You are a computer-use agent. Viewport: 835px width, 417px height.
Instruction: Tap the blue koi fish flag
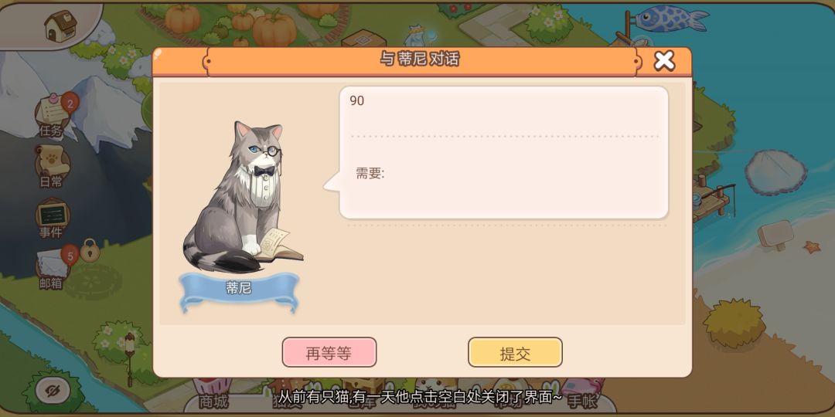click(671, 19)
